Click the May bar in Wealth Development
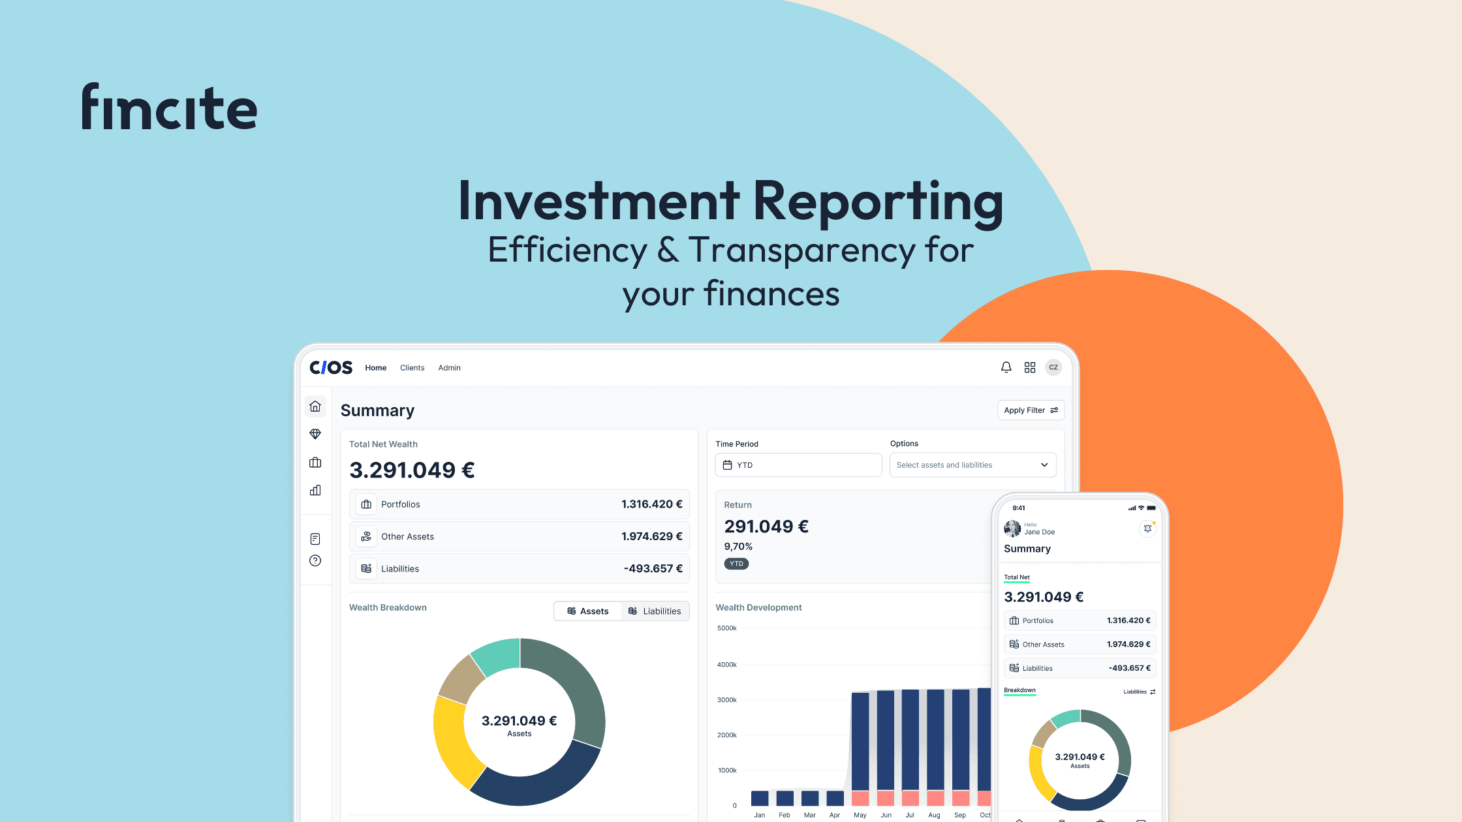The width and height of the screenshot is (1462, 822). click(860, 749)
